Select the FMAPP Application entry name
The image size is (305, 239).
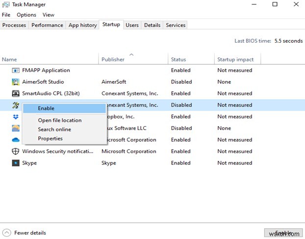[x=46, y=70]
